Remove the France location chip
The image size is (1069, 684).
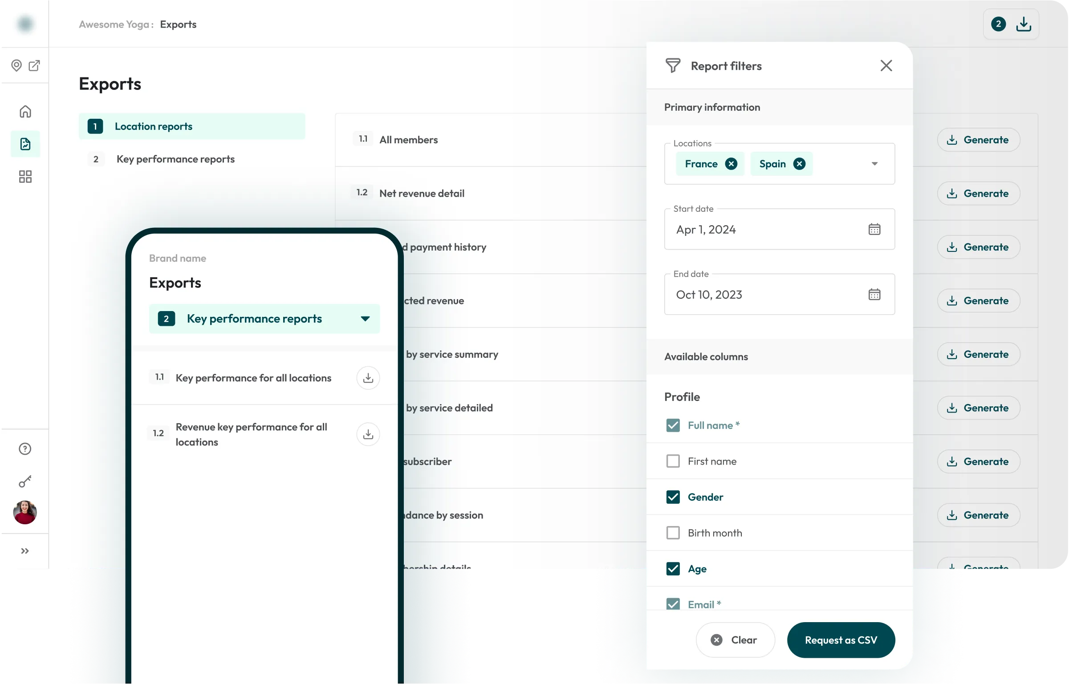point(732,164)
